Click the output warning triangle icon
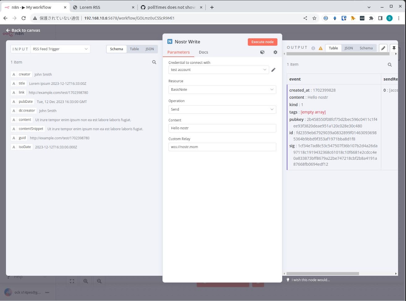 pos(321,48)
